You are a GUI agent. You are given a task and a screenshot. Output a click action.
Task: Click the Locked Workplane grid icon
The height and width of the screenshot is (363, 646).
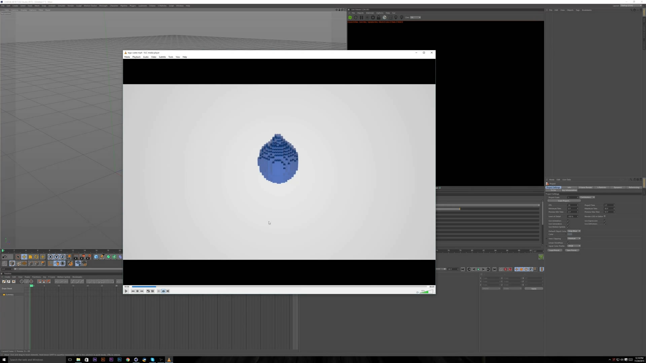[78, 264]
